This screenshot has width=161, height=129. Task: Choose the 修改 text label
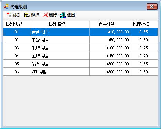[x=35, y=15]
